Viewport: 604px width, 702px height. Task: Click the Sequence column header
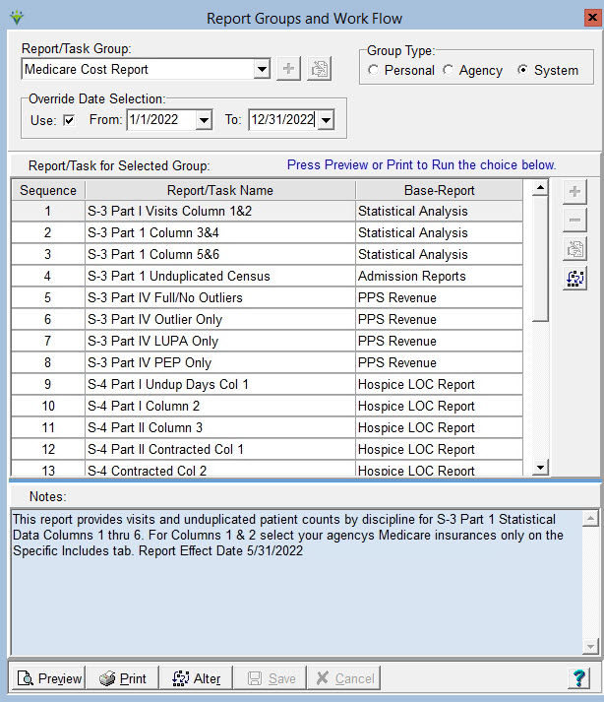(x=48, y=190)
